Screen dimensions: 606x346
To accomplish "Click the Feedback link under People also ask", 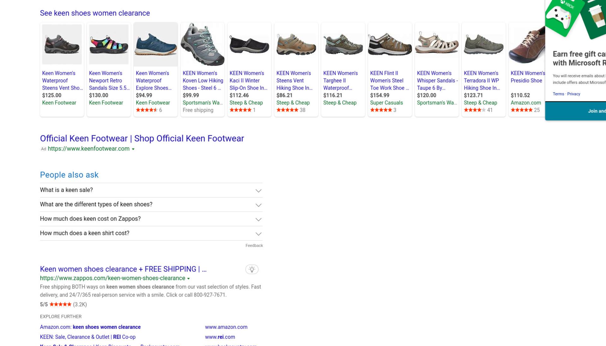I will coord(254,246).
